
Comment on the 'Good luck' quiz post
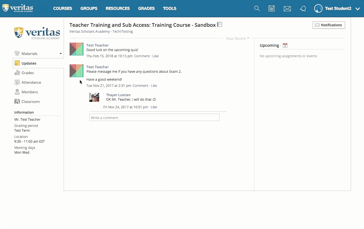(142, 56)
